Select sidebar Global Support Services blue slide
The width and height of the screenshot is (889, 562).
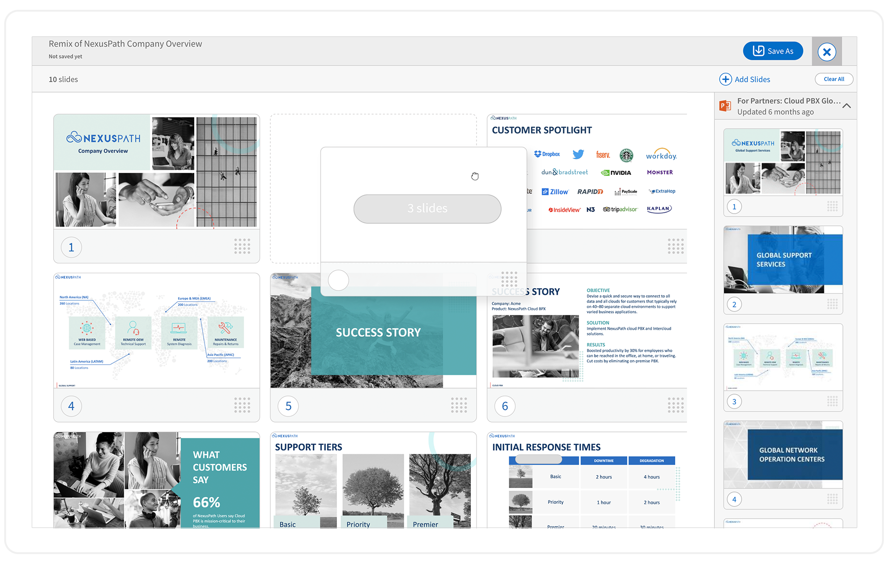tap(783, 260)
